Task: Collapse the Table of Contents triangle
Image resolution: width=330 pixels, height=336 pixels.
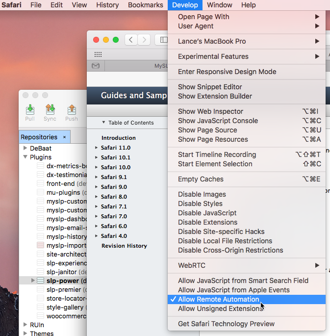Action: click(103, 122)
